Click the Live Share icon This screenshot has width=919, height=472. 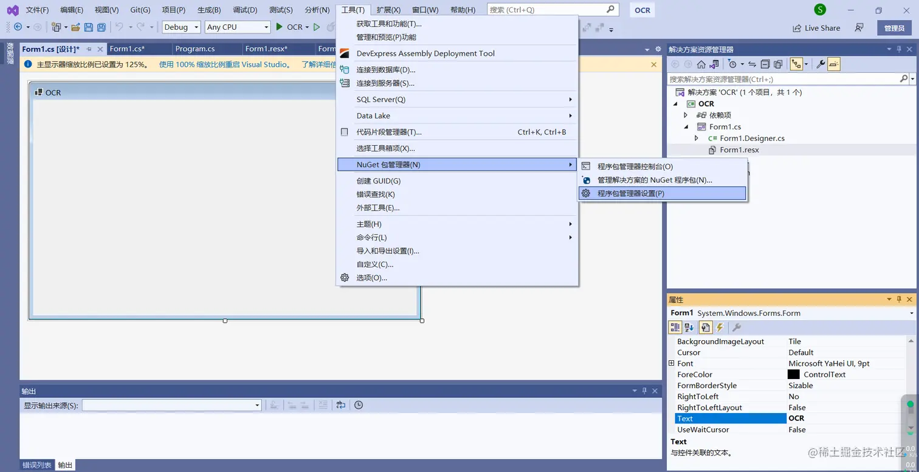coord(797,28)
